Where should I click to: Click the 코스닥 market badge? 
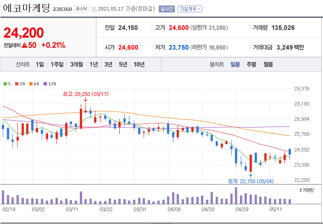[81, 9]
